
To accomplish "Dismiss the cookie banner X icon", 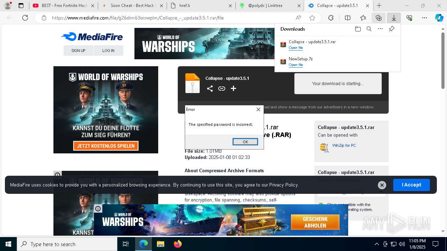I will (x=382, y=185).
